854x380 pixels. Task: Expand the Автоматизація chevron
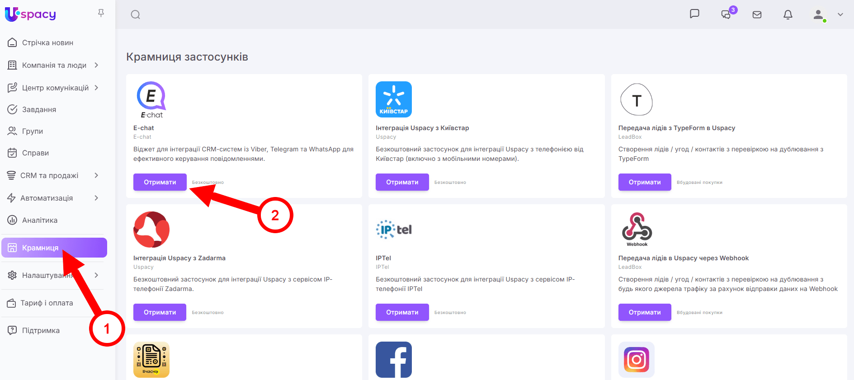pos(96,198)
